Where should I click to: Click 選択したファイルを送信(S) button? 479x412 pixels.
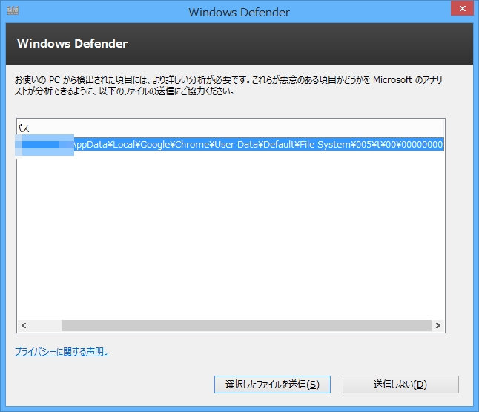(272, 385)
